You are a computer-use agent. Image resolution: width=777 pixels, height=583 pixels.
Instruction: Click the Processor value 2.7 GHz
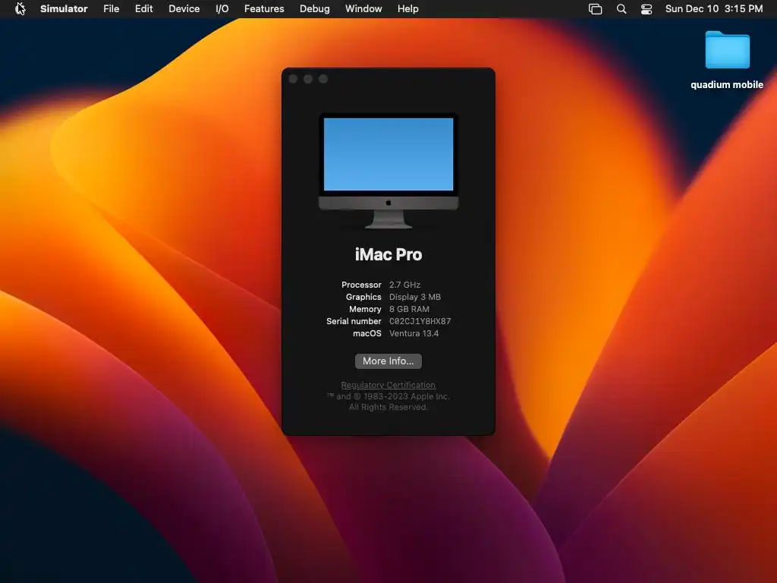tap(404, 285)
